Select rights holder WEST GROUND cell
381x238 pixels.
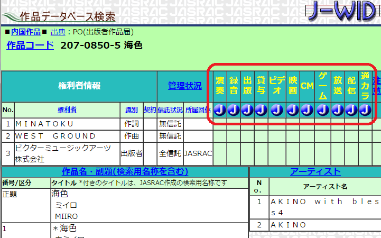coord(67,136)
